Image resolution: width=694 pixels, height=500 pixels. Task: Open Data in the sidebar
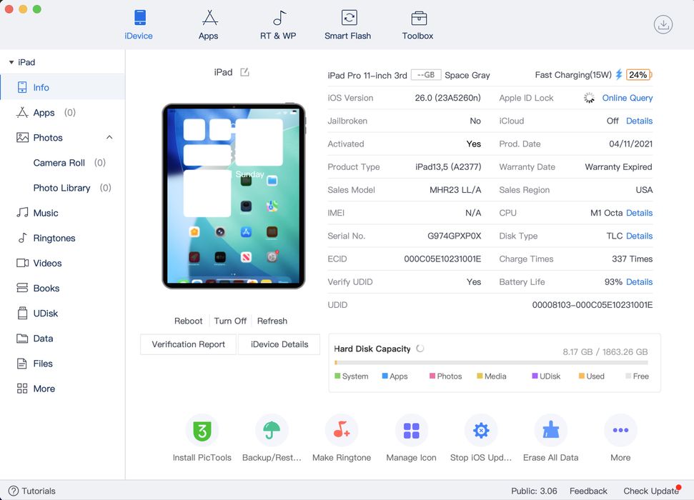(x=63, y=339)
